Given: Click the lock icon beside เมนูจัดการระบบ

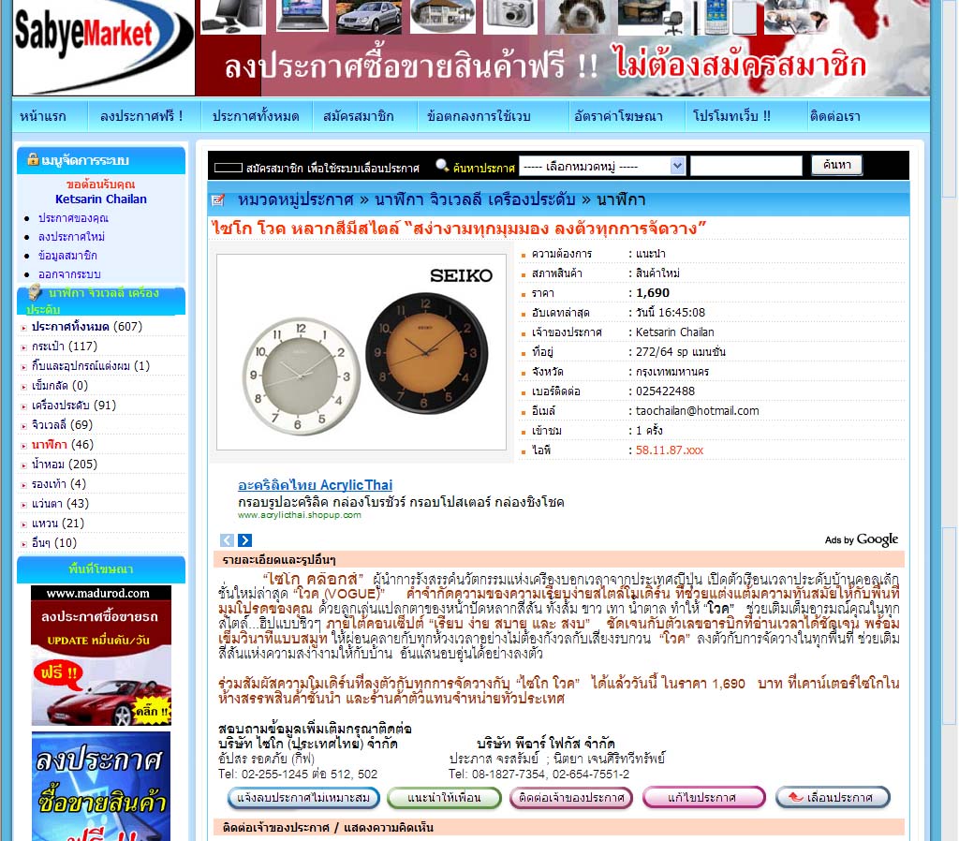Looking at the screenshot, I should (33, 159).
